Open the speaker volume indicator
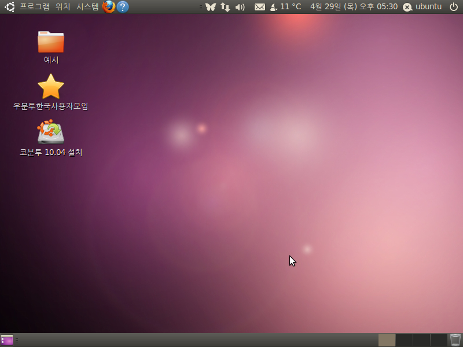Viewport: 463px width, 347px height. pyautogui.click(x=240, y=7)
